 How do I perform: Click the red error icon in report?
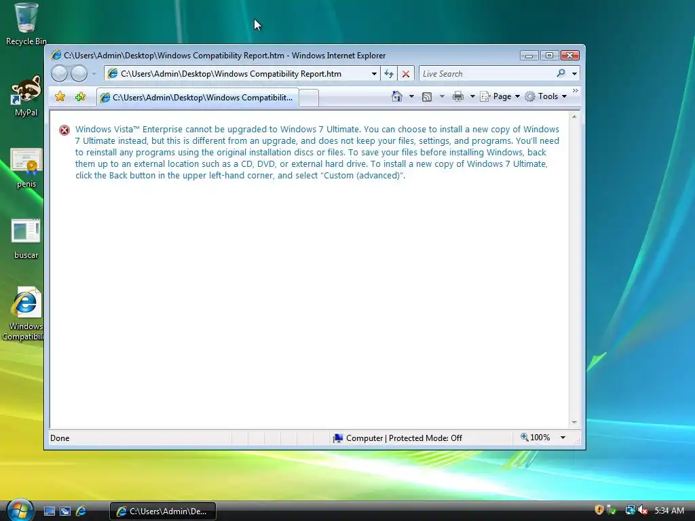(64, 130)
